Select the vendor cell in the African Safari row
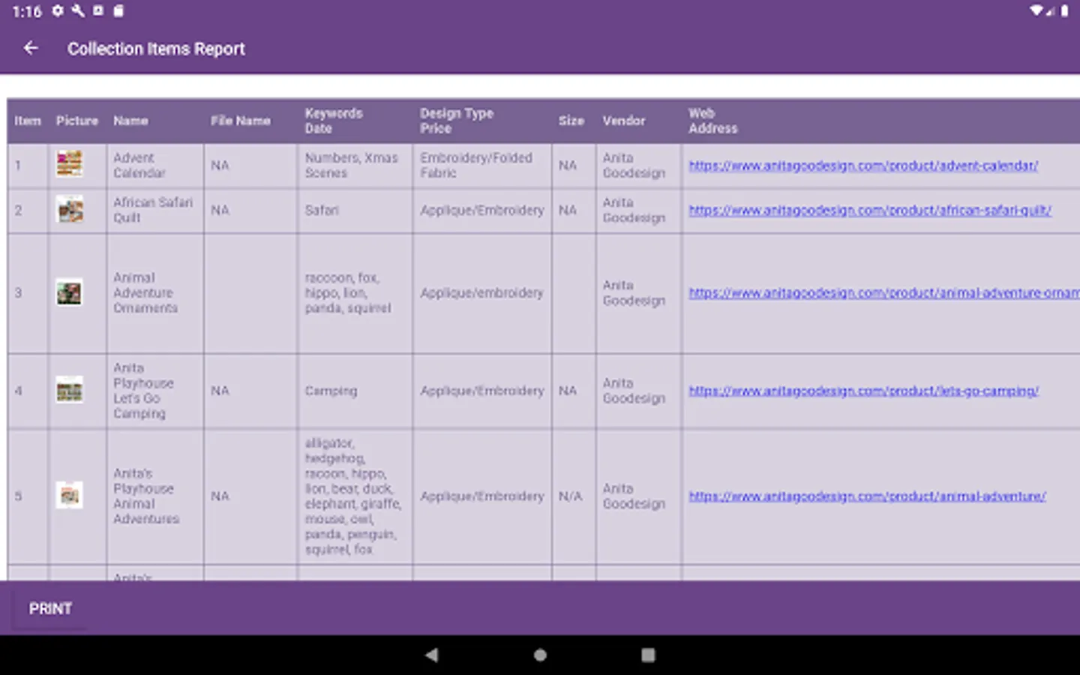Image resolution: width=1080 pixels, height=675 pixels. [638, 211]
